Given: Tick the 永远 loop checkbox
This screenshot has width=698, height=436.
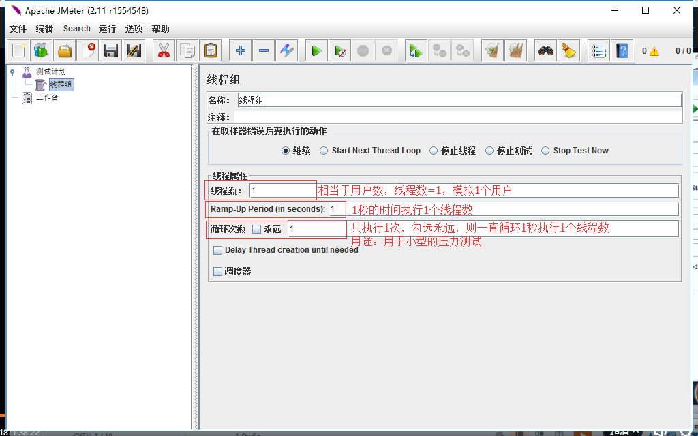Looking at the screenshot, I should (x=257, y=230).
